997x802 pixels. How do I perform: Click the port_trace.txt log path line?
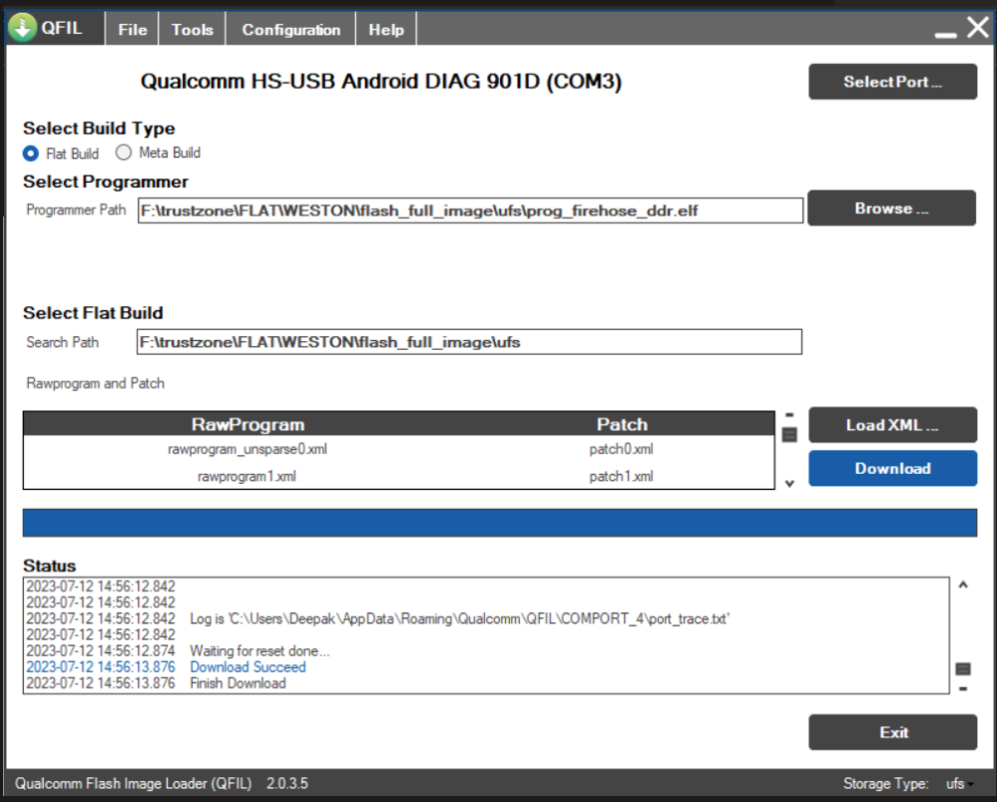click(x=460, y=618)
